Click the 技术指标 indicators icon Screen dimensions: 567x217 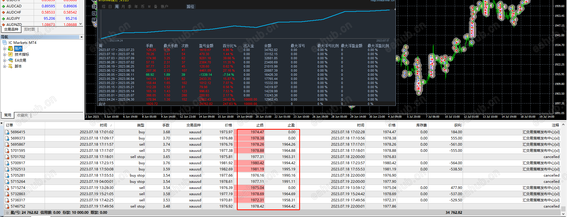pos(10,54)
